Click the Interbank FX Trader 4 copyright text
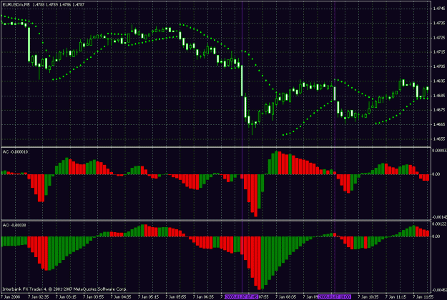Viewport: 447px width, 300px height. (64, 289)
